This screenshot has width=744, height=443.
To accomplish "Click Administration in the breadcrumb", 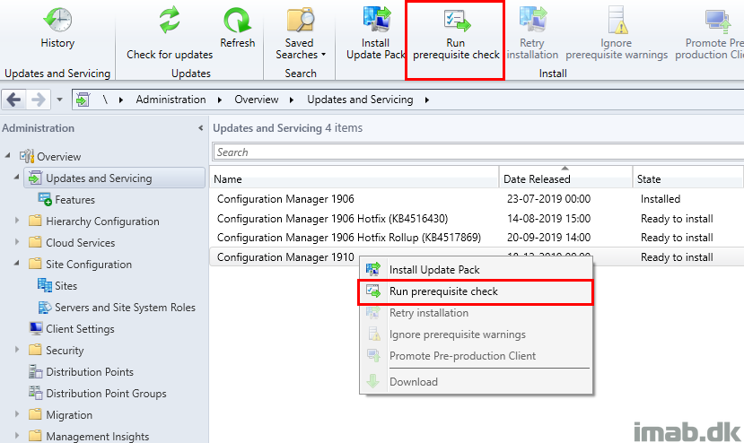I will (x=171, y=100).
